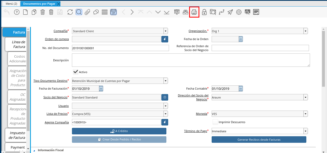Click the second trash delete-selection icon
The image size is (327, 153).
[x=51, y=12]
